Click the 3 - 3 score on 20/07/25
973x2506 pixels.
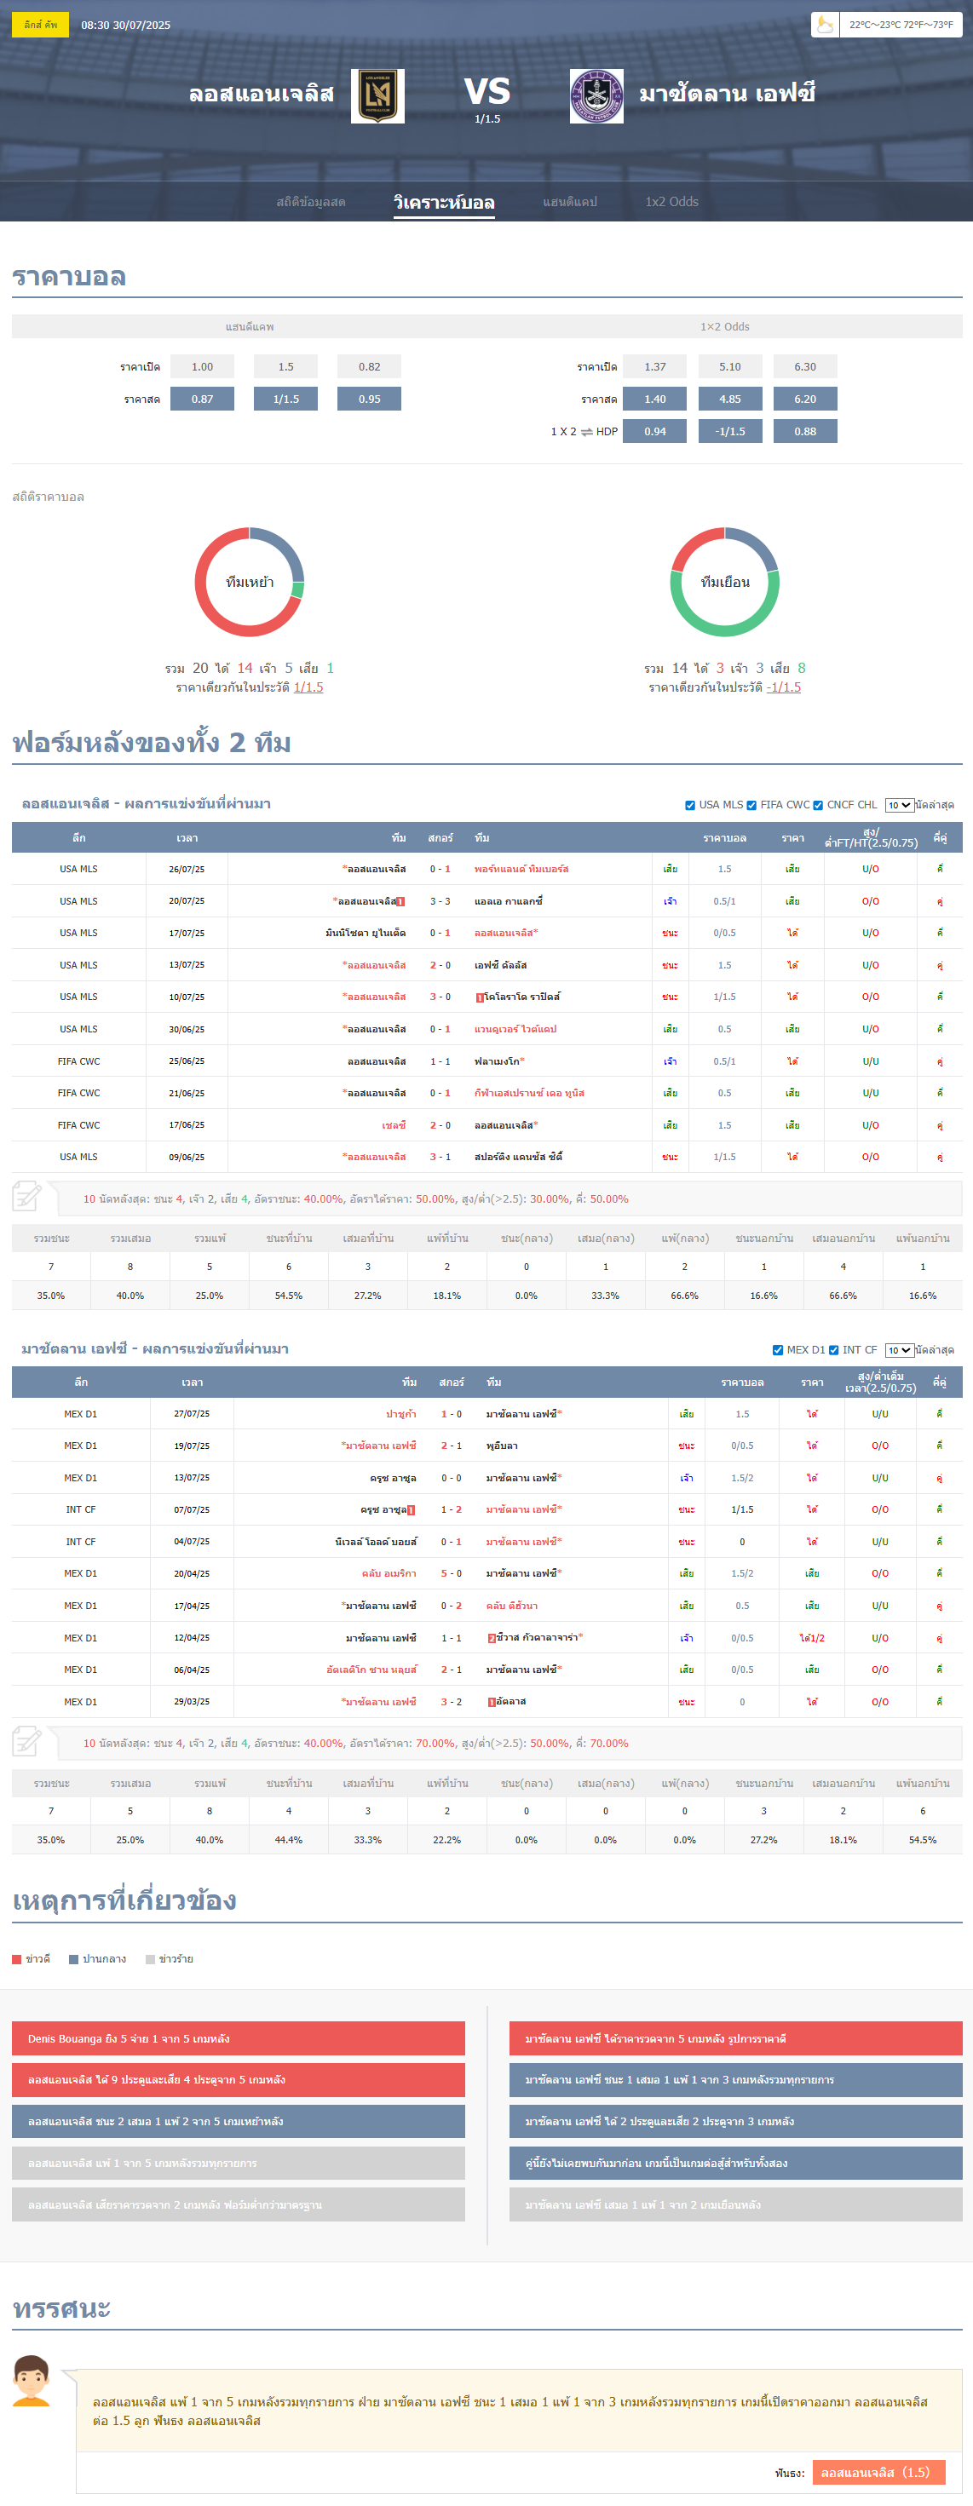pyautogui.click(x=440, y=901)
